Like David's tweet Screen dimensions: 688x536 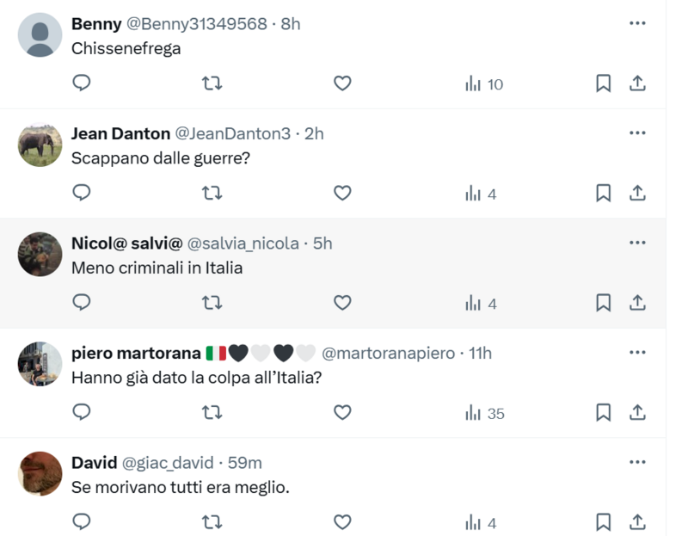(x=342, y=522)
